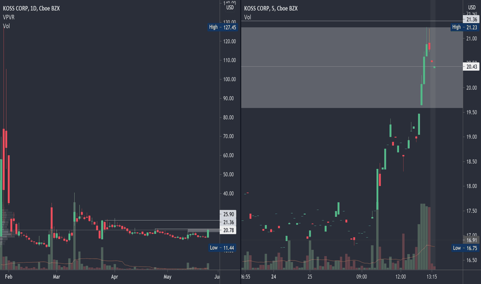Click the 13:15 time label on the right chart

pyautogui.click(x=431, y=277)
